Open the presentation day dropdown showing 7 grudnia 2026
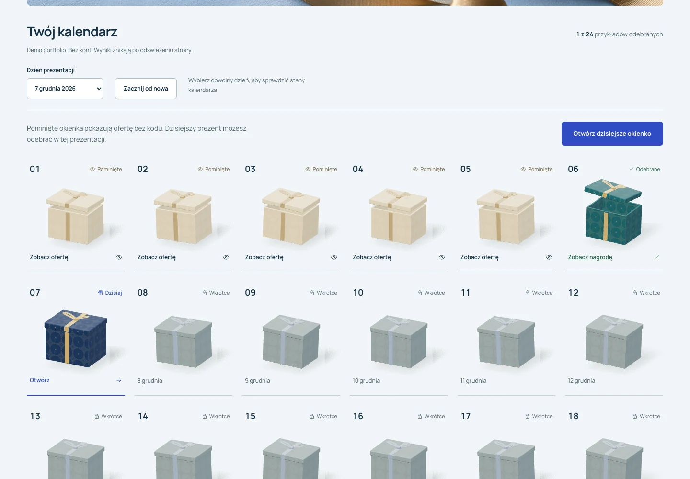The height and width of the screenshot is (479, 690). pyautogui.click(x=65, y=89)
